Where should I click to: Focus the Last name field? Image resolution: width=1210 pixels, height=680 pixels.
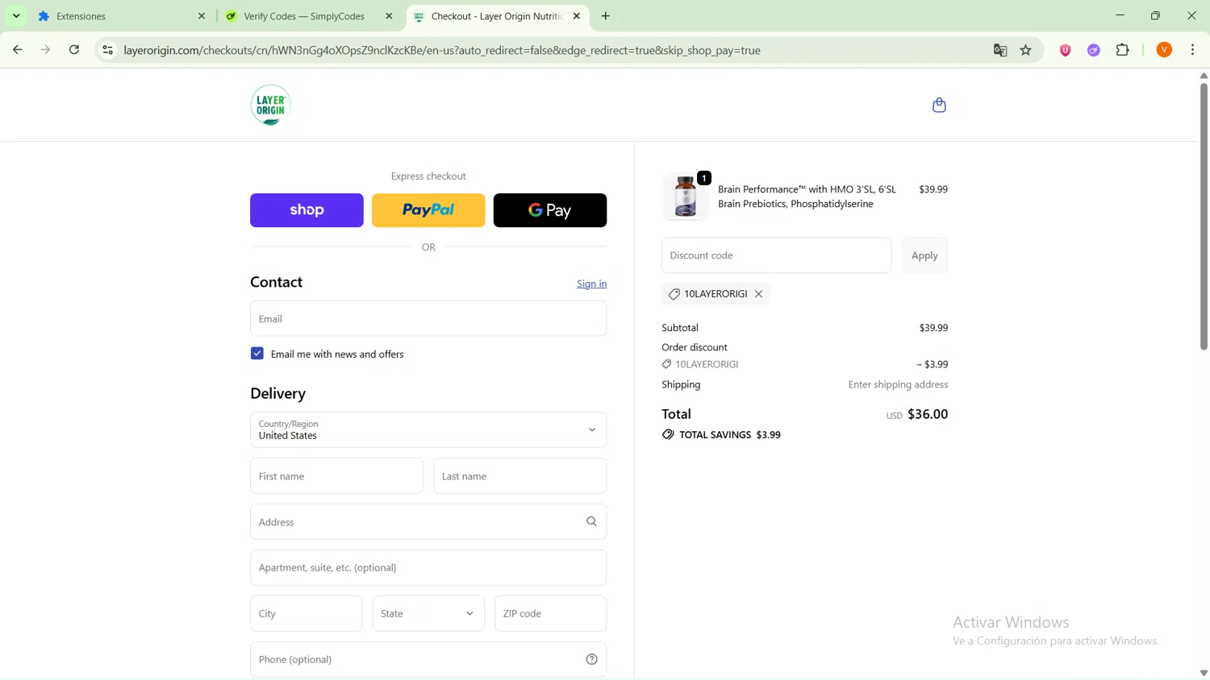520,476
